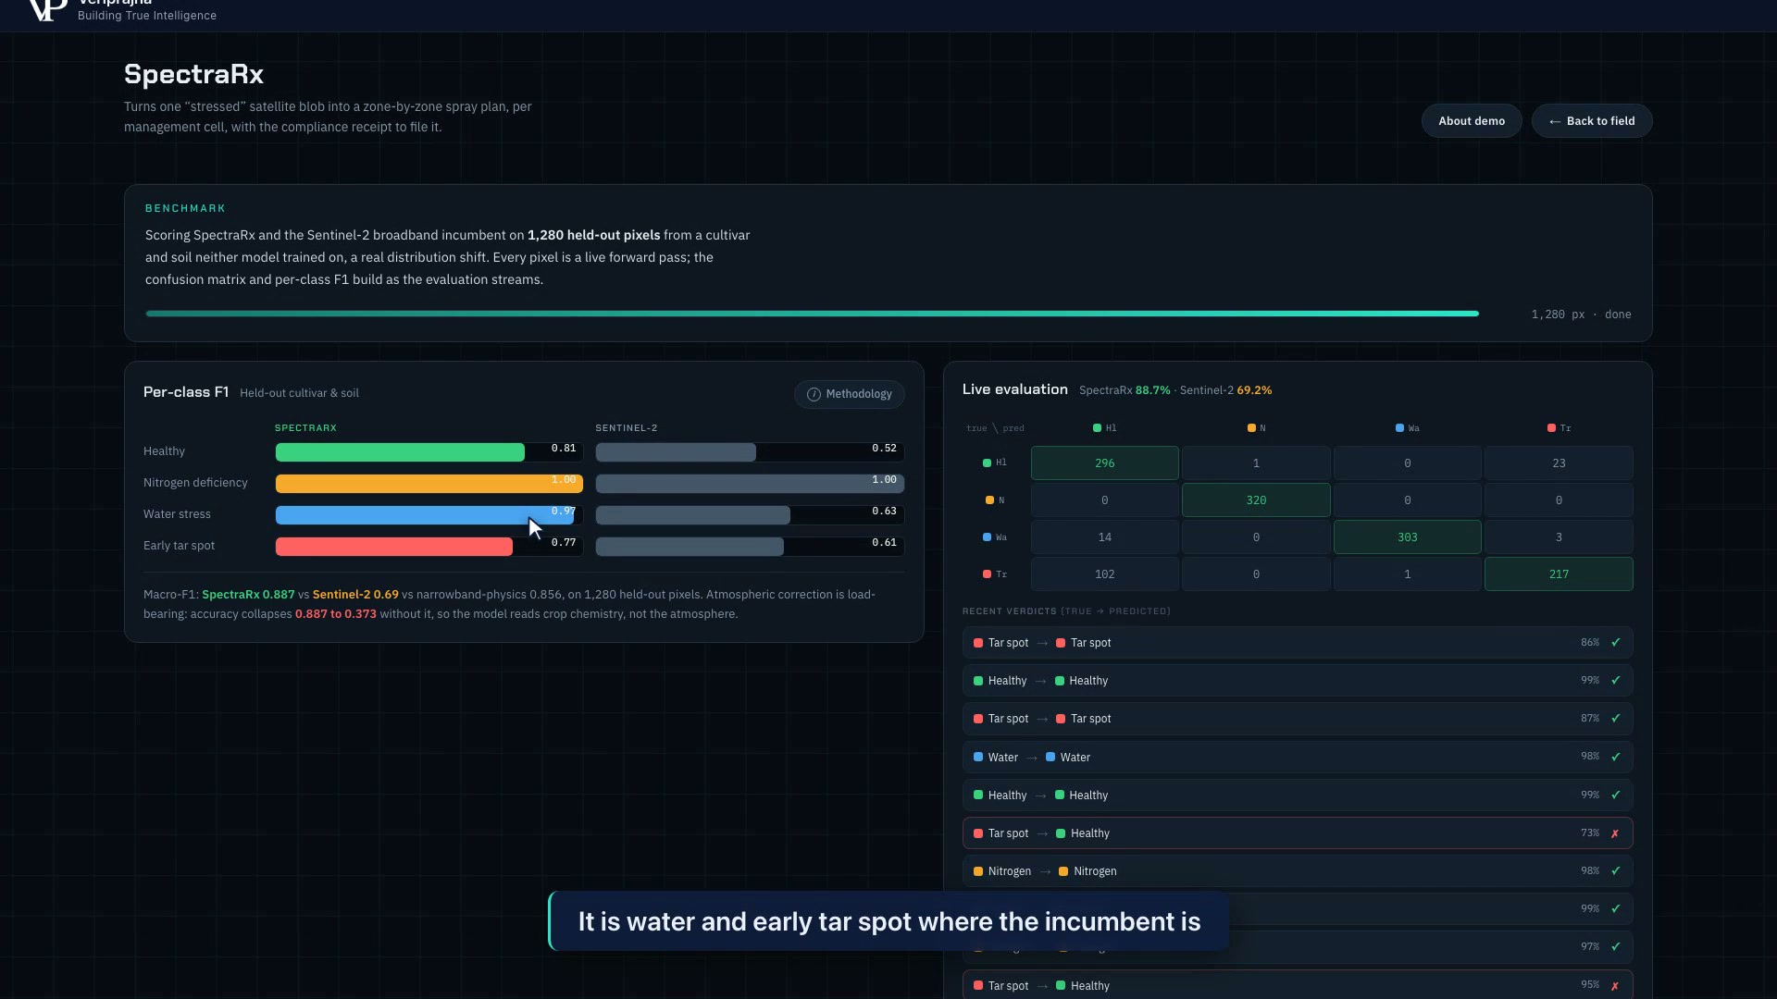The image size is (1777, 999).
Task: Click the SPECTRARX column label in F1 chart
Action: [305, 428]
